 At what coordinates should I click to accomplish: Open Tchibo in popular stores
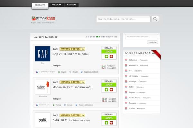point(132,108)
